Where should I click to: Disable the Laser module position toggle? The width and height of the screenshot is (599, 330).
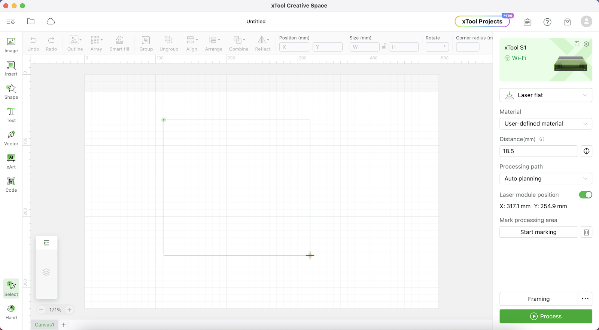(585, 195)
